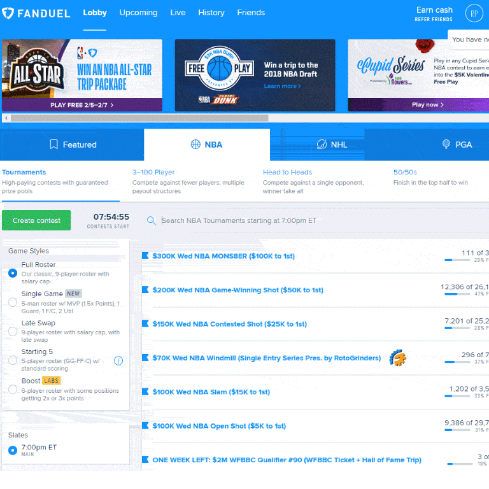Click the Create contest button
This screenshot has height=489, width=489.
[36, 220]
